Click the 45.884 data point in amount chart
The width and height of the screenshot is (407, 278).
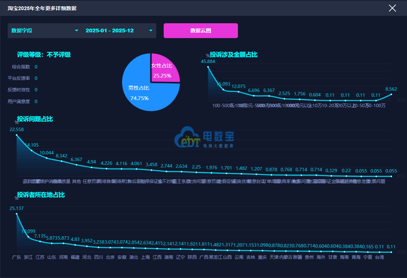point(208,67)
